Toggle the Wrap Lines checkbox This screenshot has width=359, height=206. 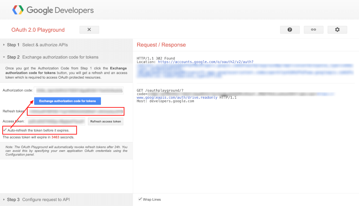140,199
